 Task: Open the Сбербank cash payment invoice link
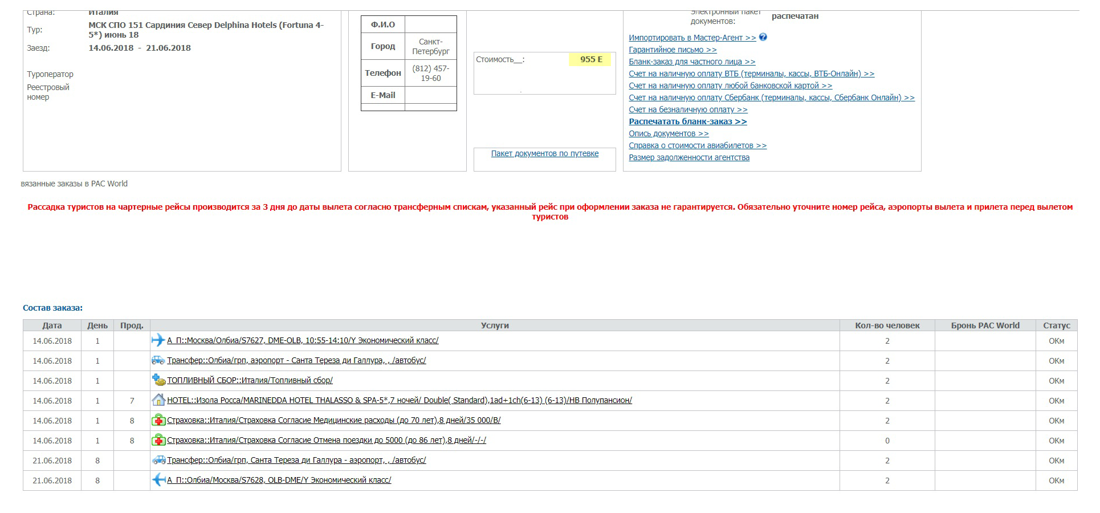coord(772,97)
